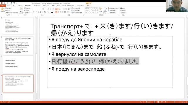Image resolution: width=188 pixels, height=105 pixels.
Task: Click the Save icon in quick access toolbar
Action: pyautogui.click(x=4, y=3)
